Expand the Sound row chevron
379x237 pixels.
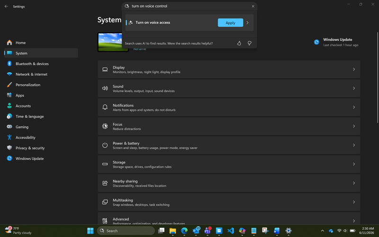(354, 88)
